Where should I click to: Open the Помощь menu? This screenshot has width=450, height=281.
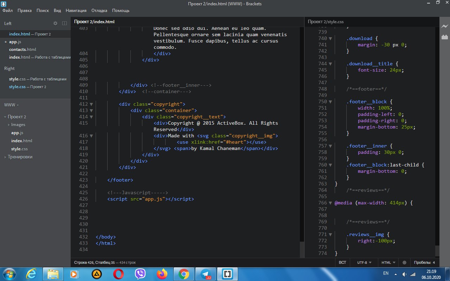click(121, 11)
